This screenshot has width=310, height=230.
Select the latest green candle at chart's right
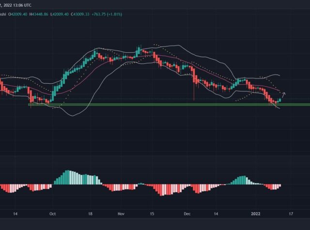(x=279, y=100)
